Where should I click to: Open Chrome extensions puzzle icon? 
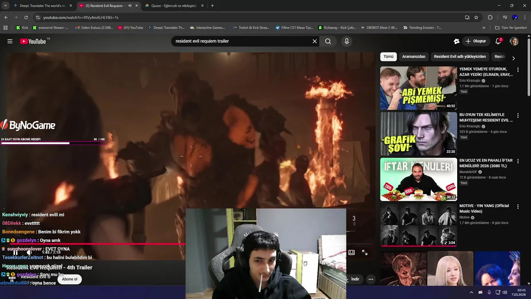click(x=490, y=17)
